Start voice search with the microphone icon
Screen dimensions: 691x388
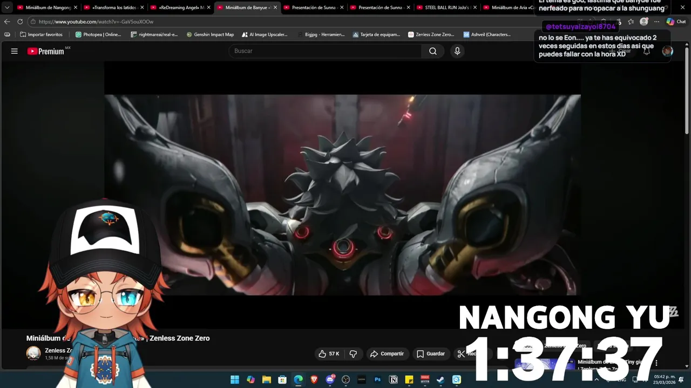coord(457,51)
